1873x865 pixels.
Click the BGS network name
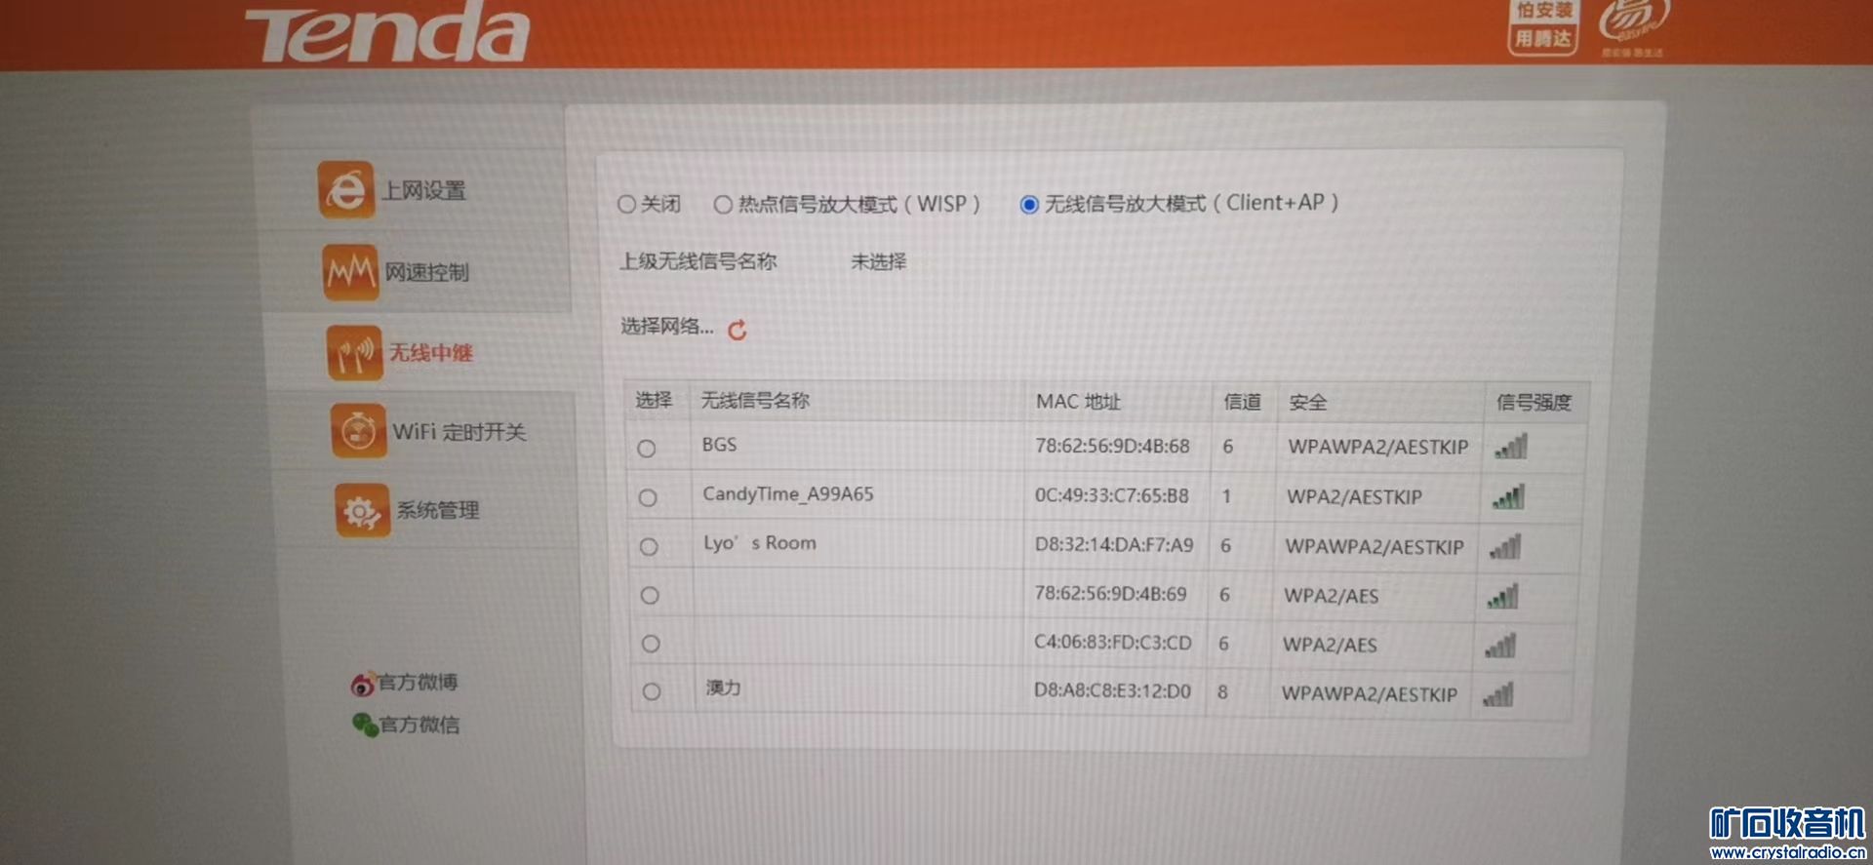coord(719,445)
